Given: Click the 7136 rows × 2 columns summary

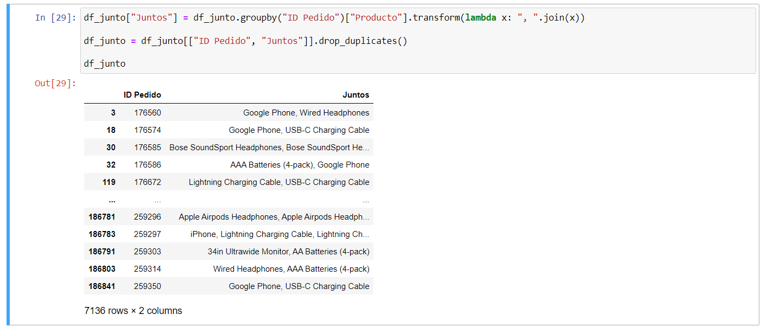Looking at the screenshot, I should (134, 311).
